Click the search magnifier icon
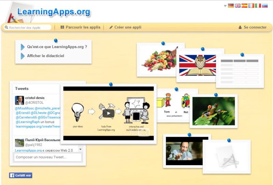 tap(6, 27)
